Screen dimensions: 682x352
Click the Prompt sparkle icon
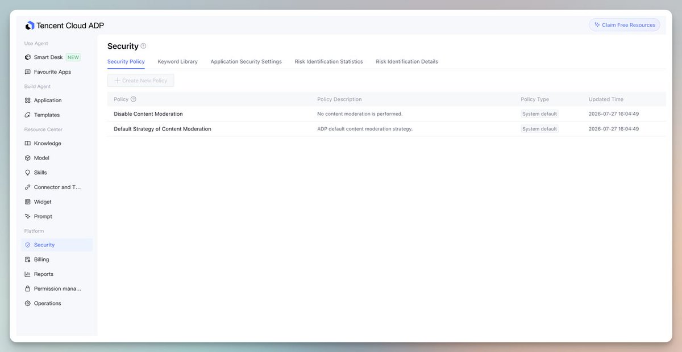[28, 216]
